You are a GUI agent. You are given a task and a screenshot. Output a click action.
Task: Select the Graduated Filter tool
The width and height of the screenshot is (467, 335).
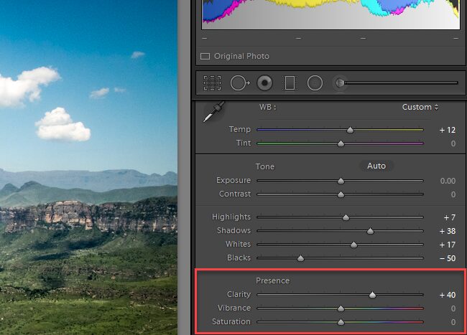[290, 83]
